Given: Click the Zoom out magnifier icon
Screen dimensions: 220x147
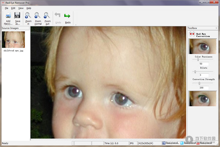Looking at the screenshot, I should pyautogui.click(x=47, y=15).
